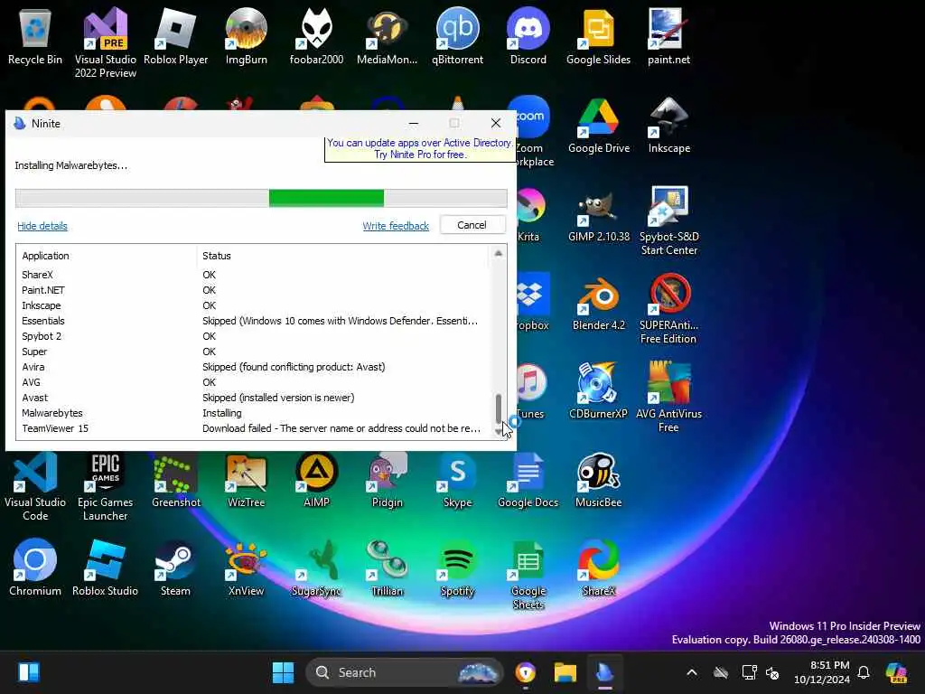Open the Windows Start menu
Image resolution: width=925 pixels, height=694 pixels.
point(283,672)
